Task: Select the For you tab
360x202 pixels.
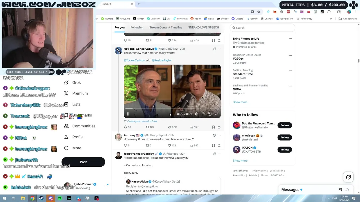Action: click(x=120, y=27)
